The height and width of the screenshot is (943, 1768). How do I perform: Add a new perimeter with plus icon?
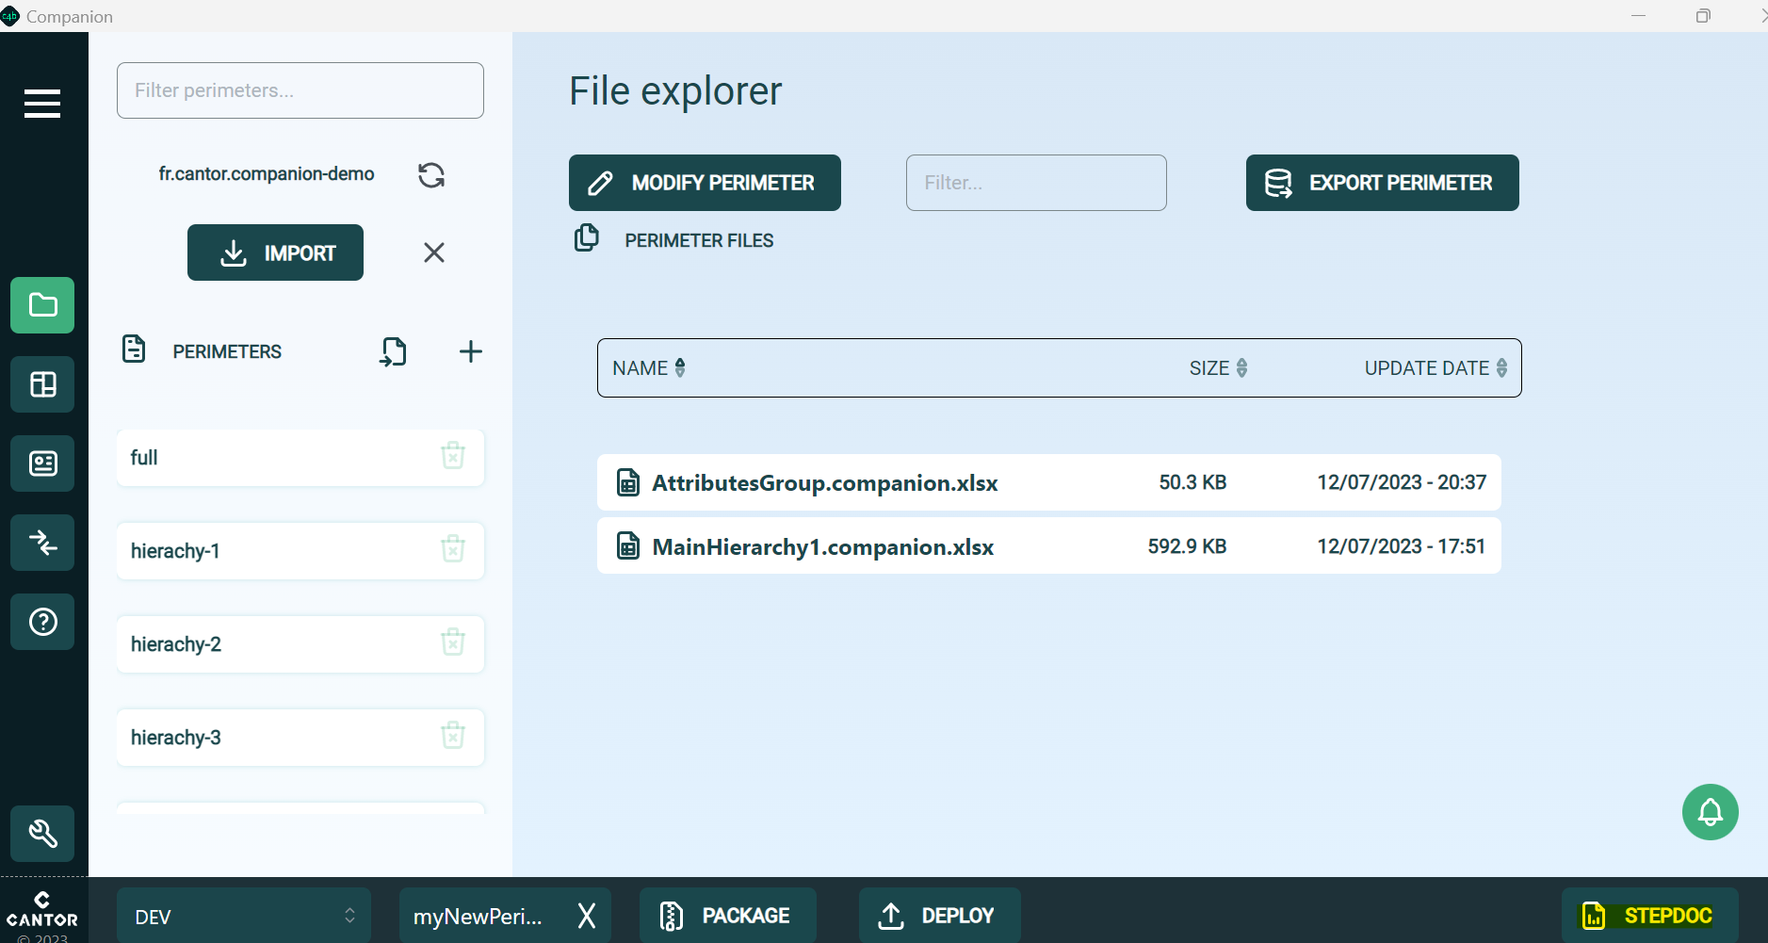click(x=471, y=351)
